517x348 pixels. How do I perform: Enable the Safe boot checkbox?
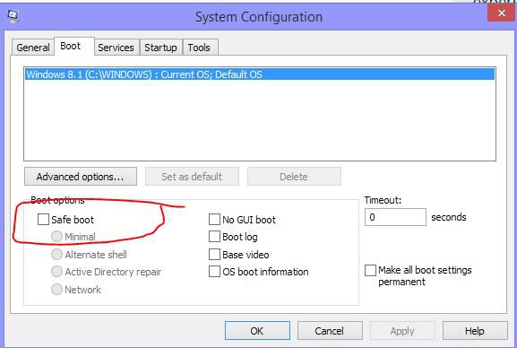pos(43,219)
